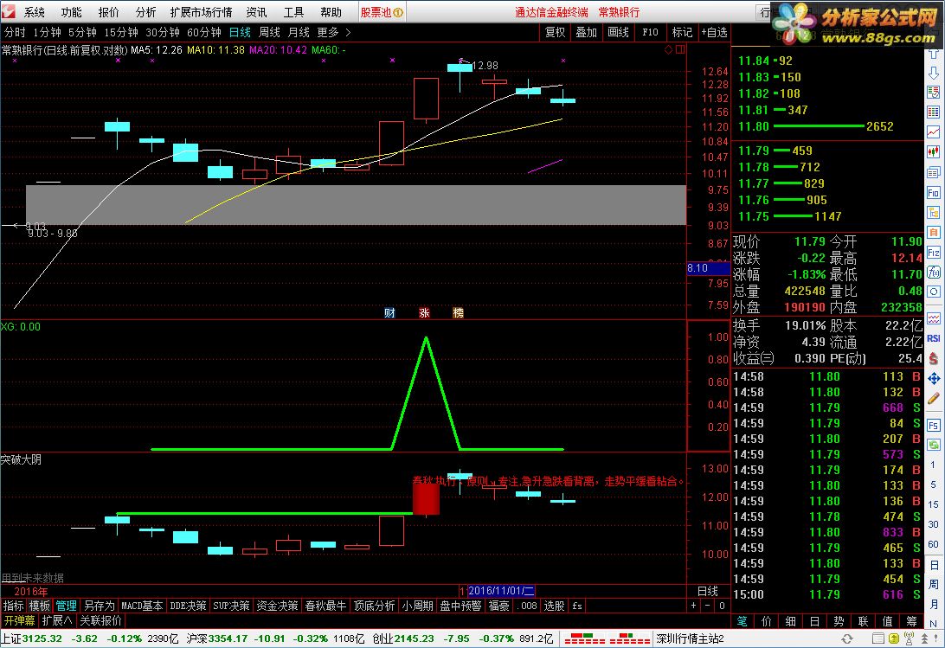Click the Fs sidebar icon
The image size is (945, 648).
point(934,425)
